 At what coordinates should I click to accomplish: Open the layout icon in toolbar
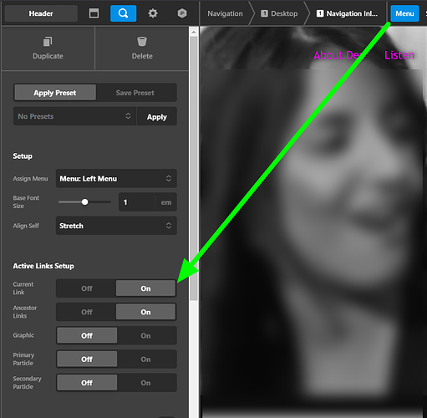click(94, 13)
